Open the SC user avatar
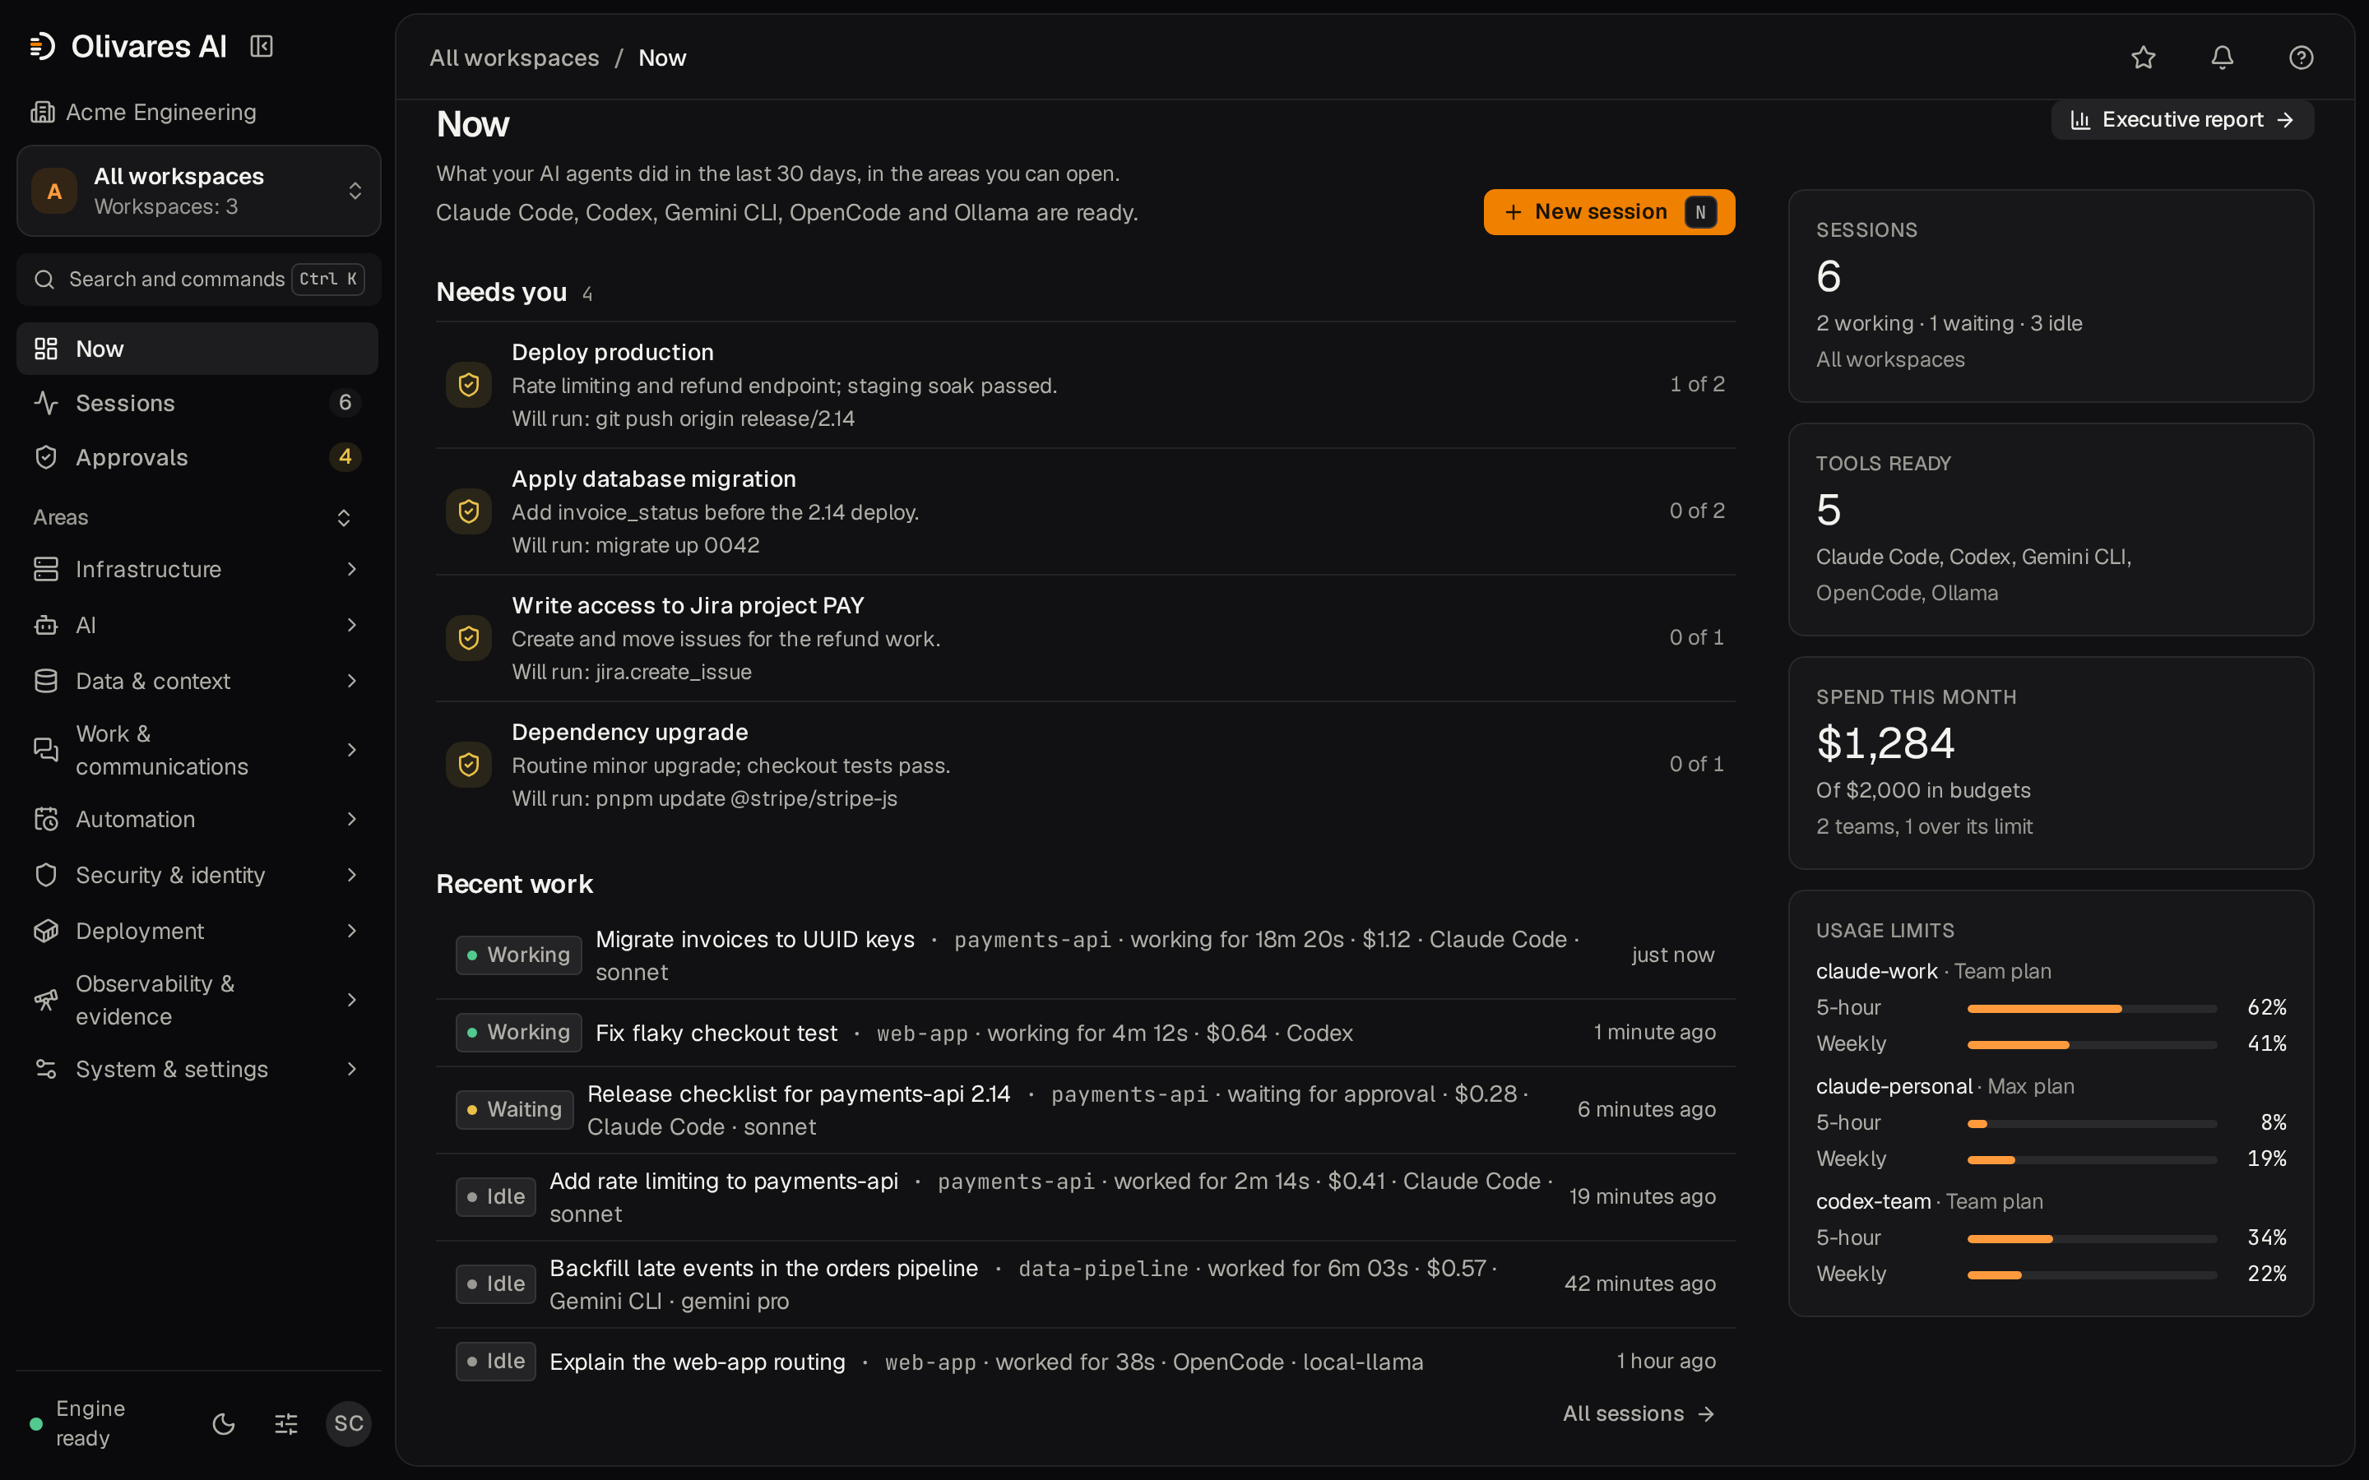This screenshot has height=1480, width=2369. [x=349, y=1423]
